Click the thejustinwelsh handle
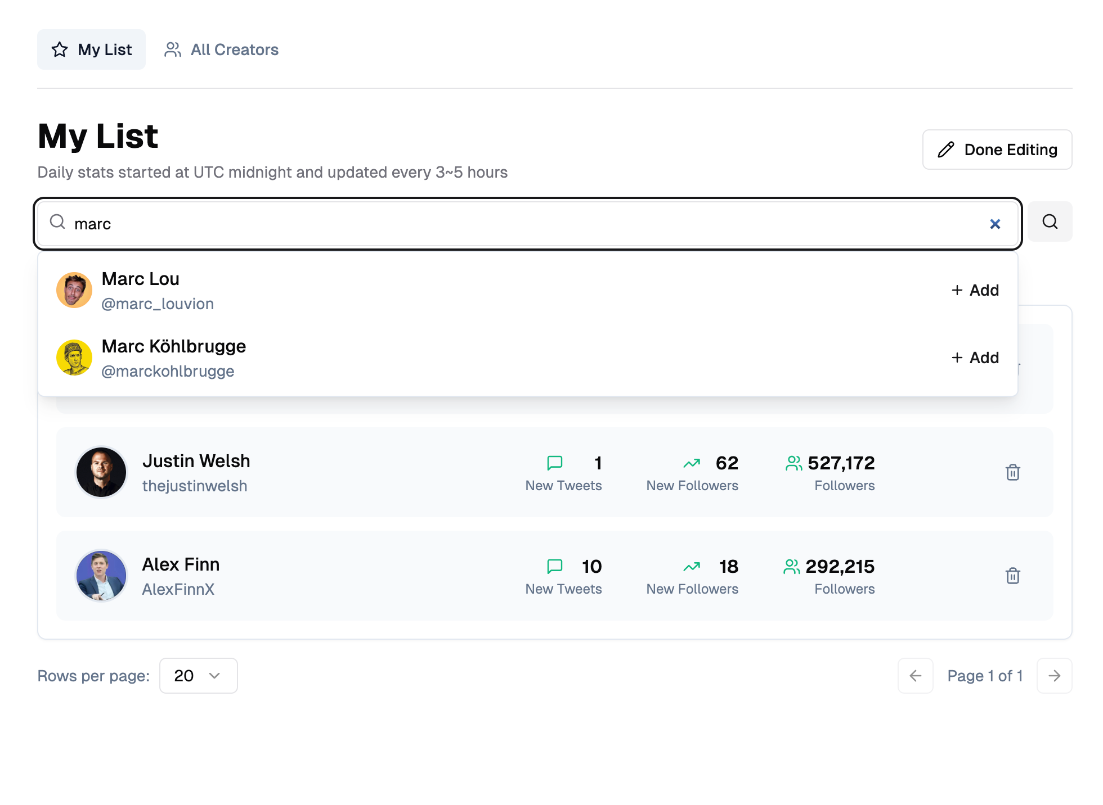The image size is (1103, 805). [195, 486]
